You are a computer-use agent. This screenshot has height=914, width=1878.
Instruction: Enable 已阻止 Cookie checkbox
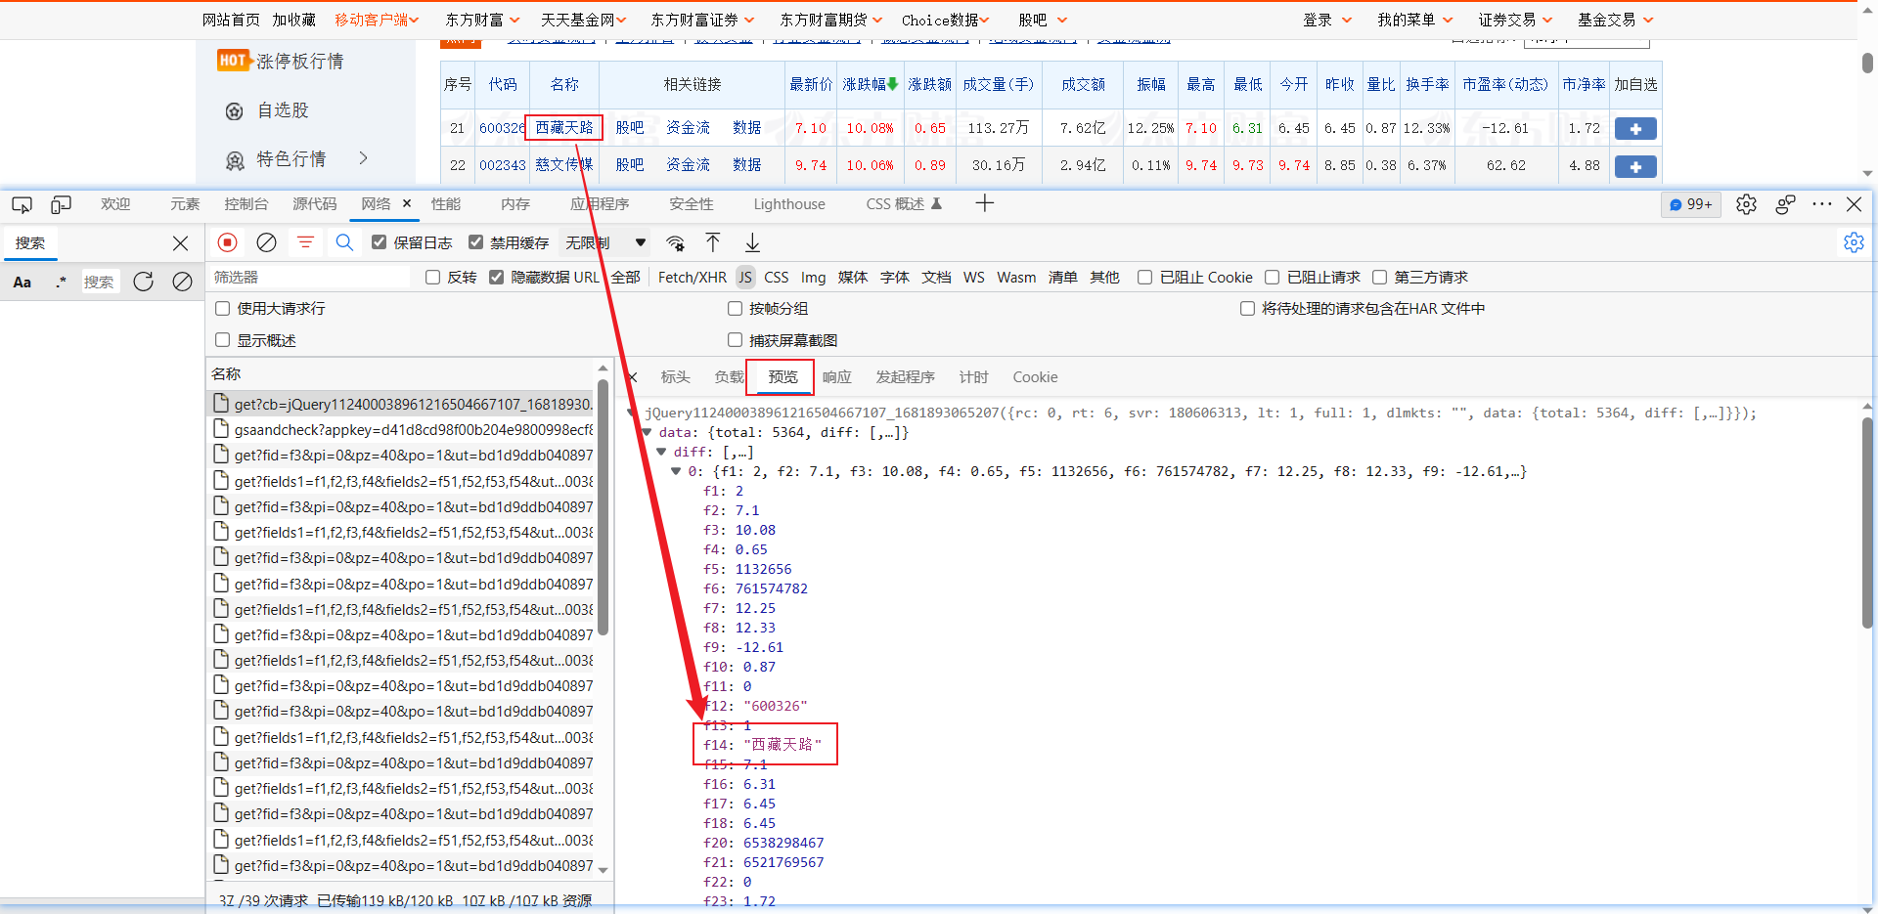coord(1144,278)
